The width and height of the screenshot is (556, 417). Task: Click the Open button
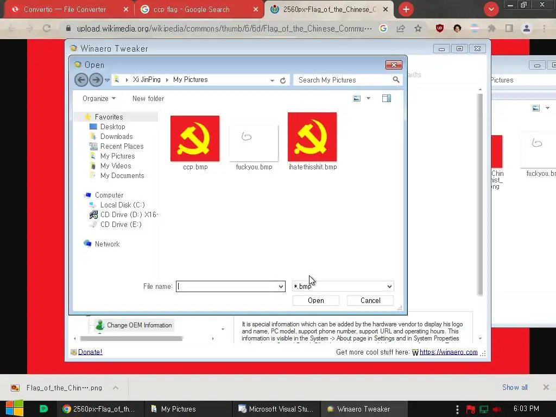click(315, 300)
